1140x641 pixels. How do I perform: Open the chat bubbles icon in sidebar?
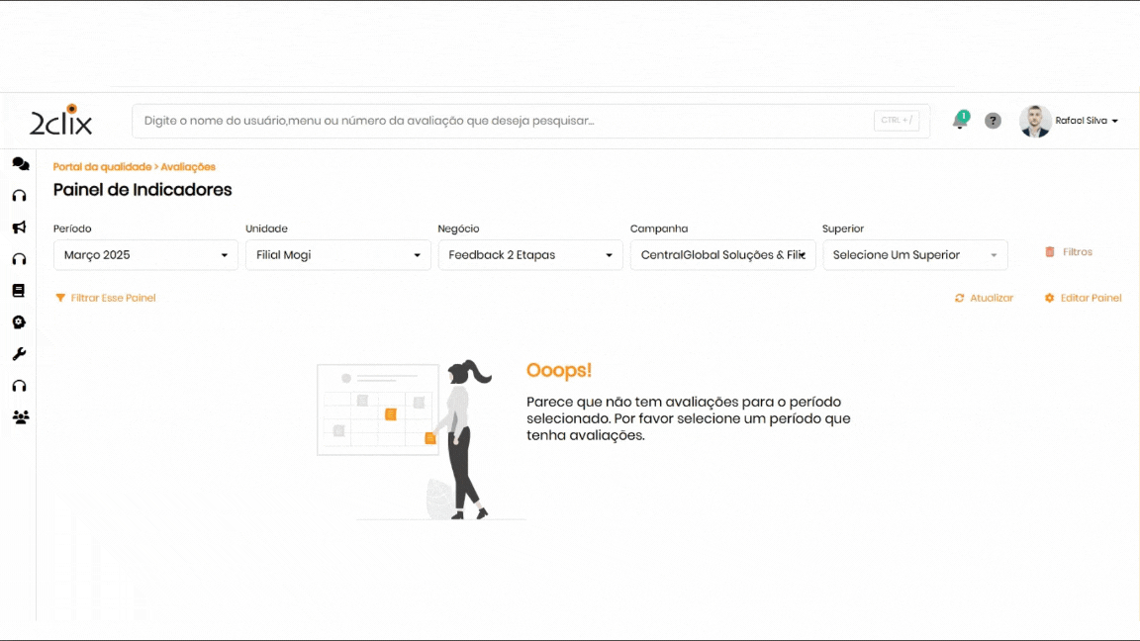pyautogui.click(x=20, y=164)
